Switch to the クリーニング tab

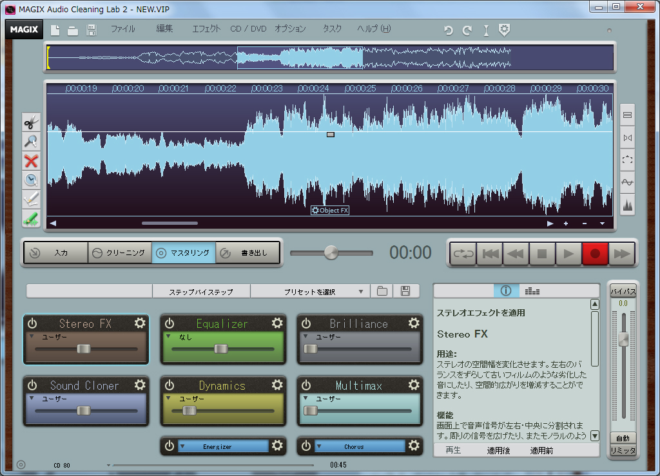(120, 252)
